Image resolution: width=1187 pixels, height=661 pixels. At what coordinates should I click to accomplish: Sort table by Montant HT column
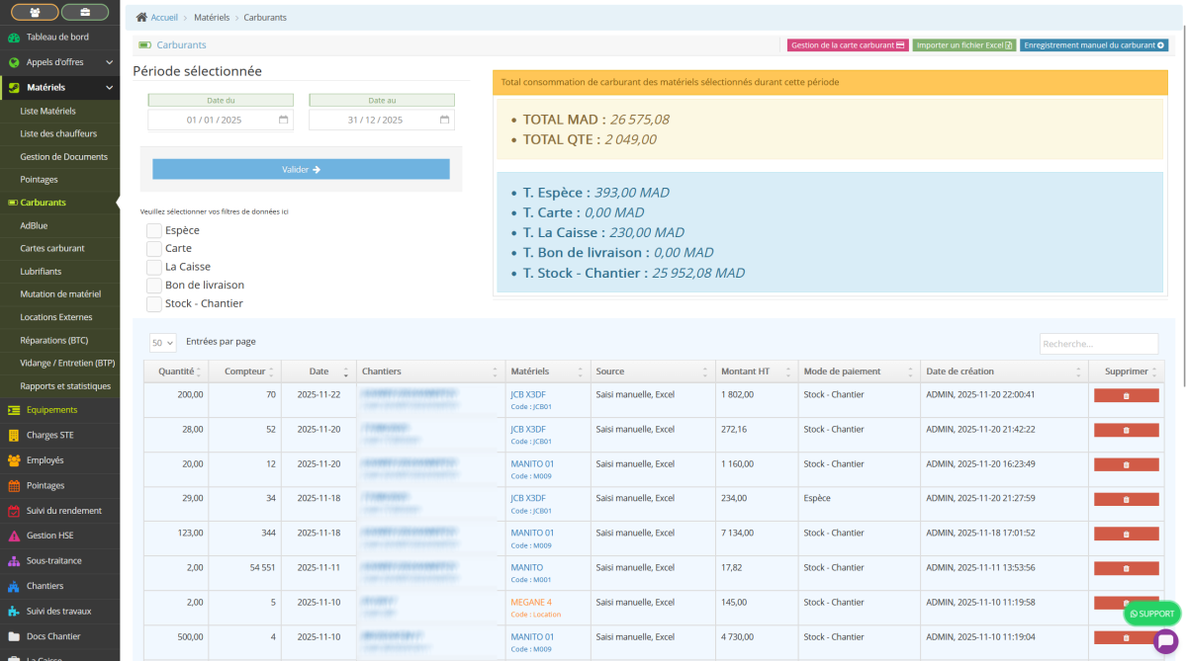pyautogui.click(x=756, y=372)
